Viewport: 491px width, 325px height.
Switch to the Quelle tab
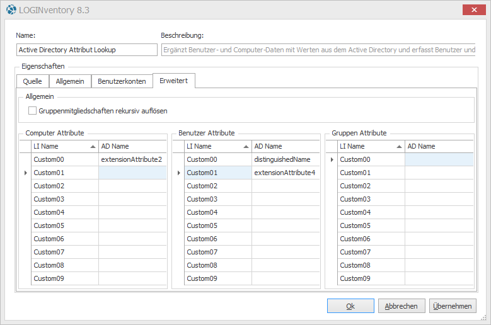(x=32, y=81)
